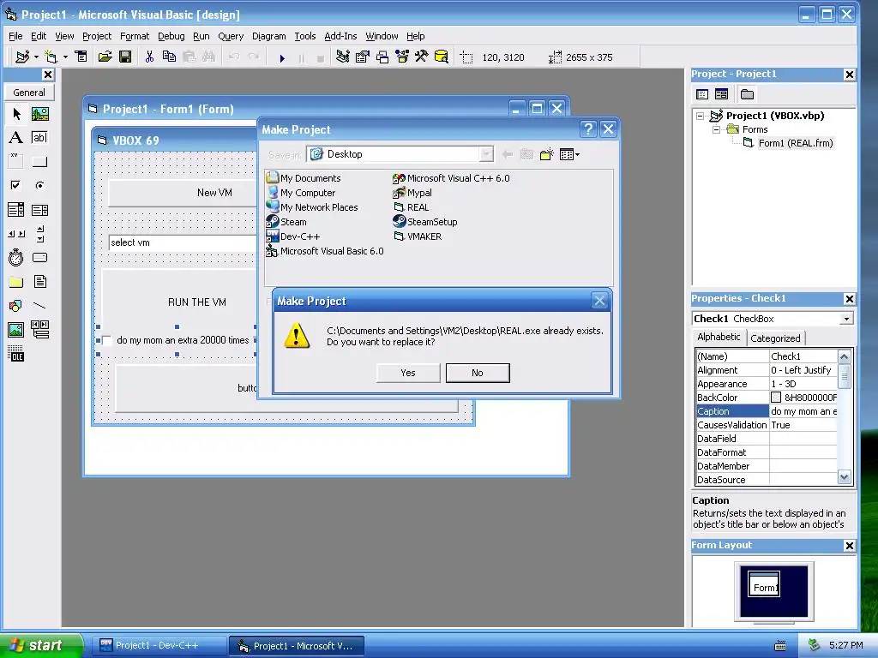Click the Data View Window toolbar icon
Image resolution: width=878 pixels, height=658 pixels.
pyautogui.click(x=442, y=57)
